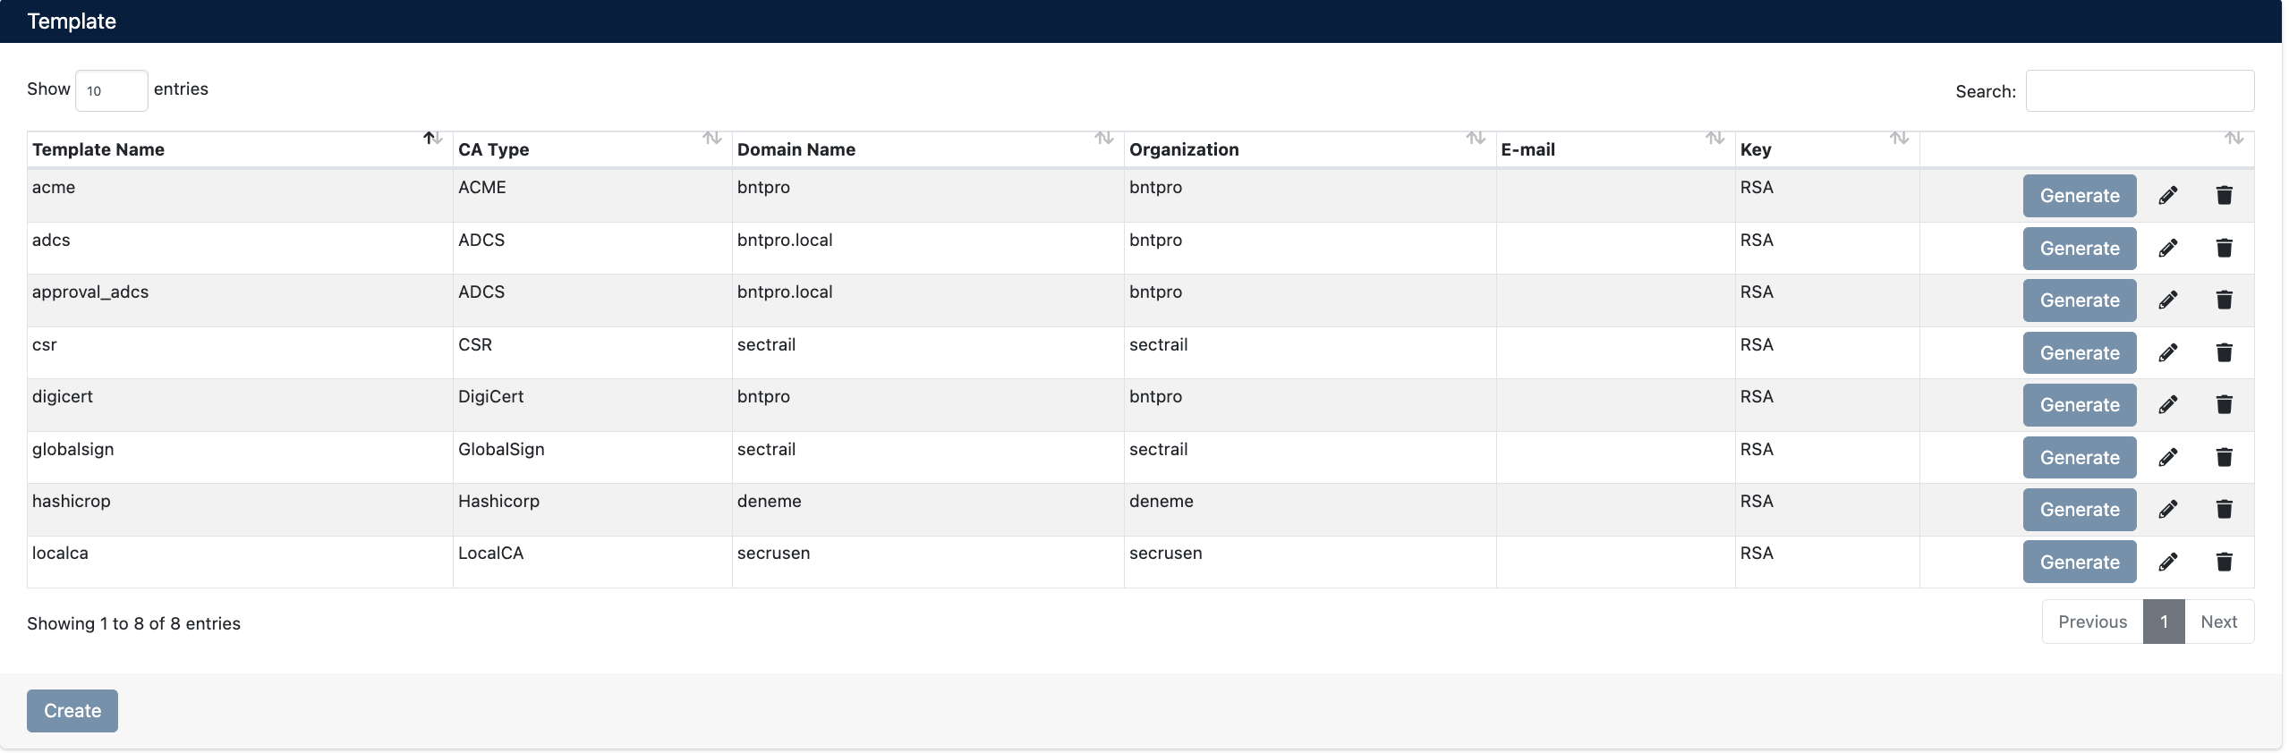Image resolution: width=2289 pixels, height=753 pixels.
Task: Delete the adcs template using trash icon
Action: [2224, 248]
